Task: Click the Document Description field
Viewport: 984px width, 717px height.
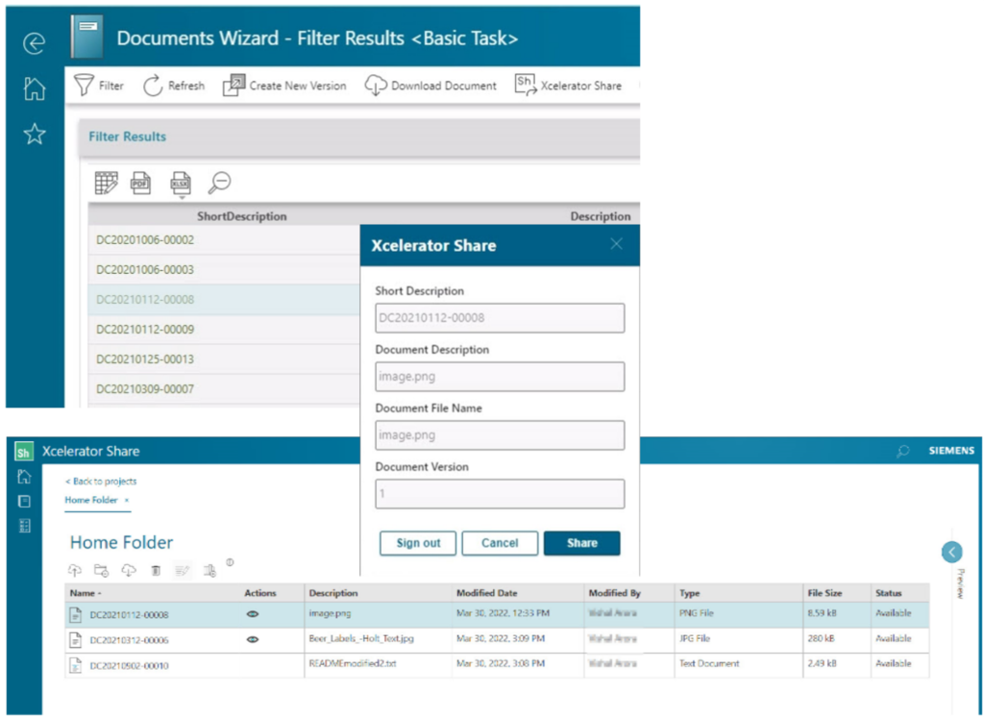Action: click(x=500, y=377)
